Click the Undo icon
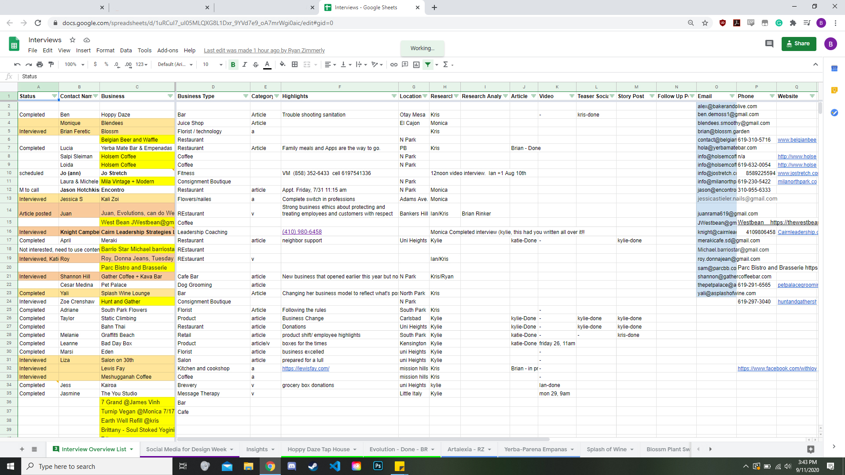The image size is (845, 475). [x=17, y=65]
